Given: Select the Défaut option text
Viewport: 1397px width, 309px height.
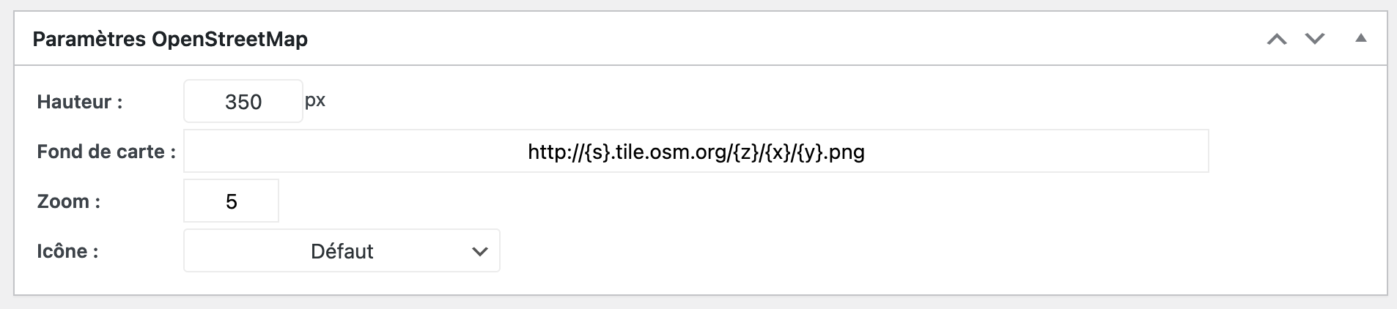Looking at the screenshot, I should 342,251.
